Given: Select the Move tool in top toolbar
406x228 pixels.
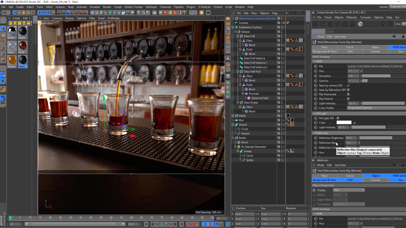Looking at the screenshot, I should (19, 13).
